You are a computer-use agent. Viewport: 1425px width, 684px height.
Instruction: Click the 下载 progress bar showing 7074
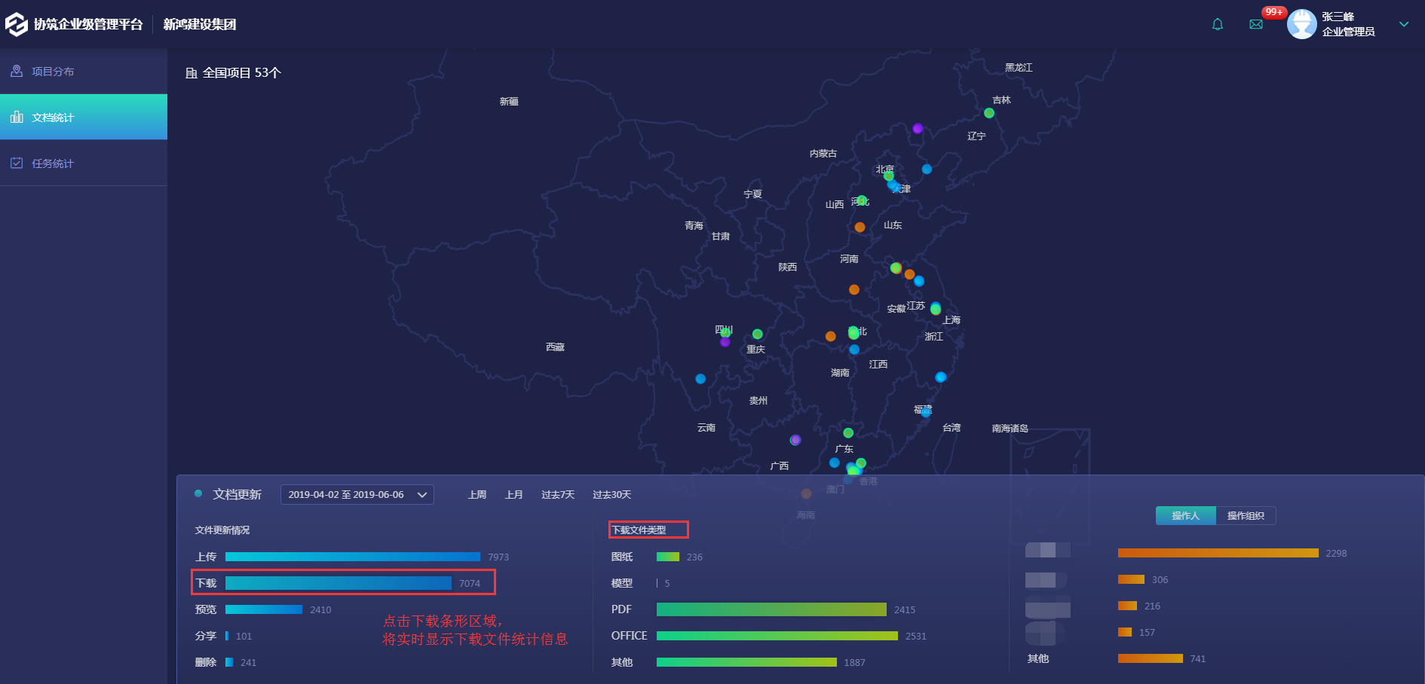337,582
